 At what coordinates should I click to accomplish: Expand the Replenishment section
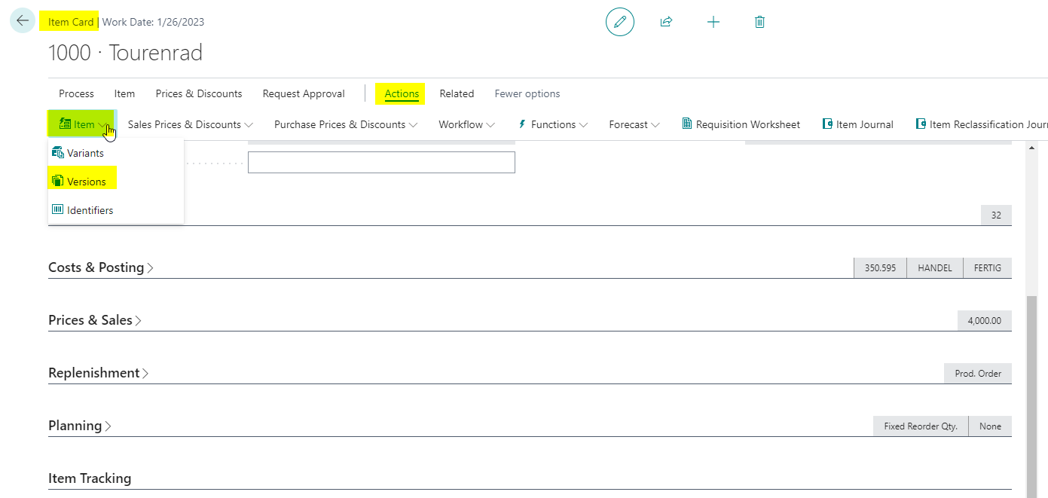(x=99, y=373)
